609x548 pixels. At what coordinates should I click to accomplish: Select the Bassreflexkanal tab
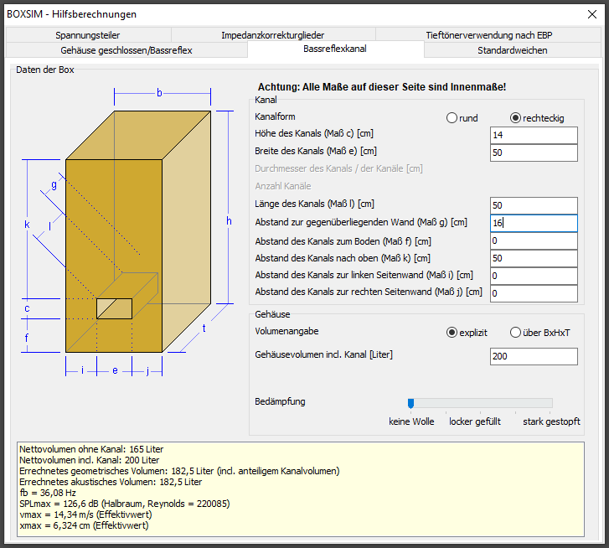point(335,49)
